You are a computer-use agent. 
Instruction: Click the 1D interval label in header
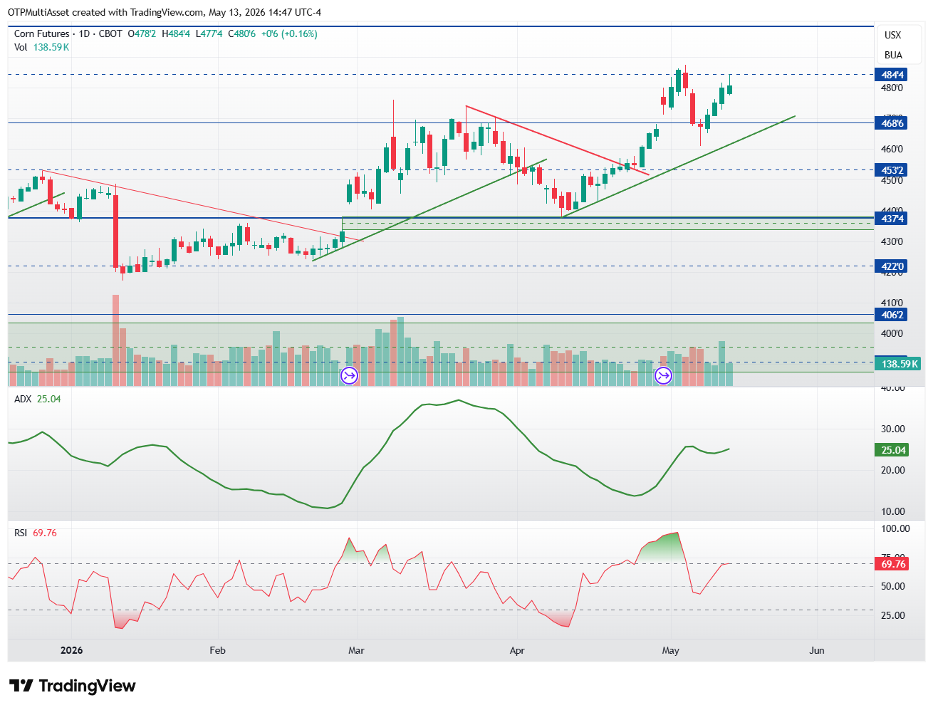84,33
